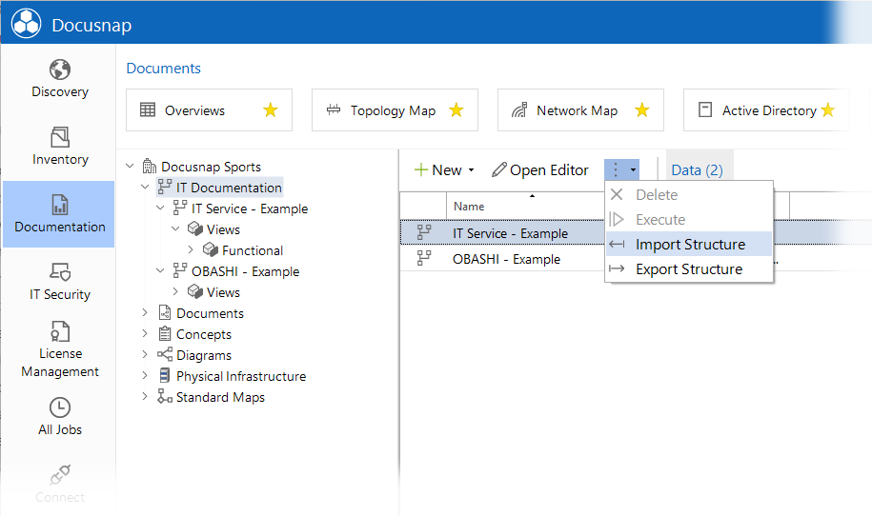
Task: Collapse IT Service - Example in tree
Action: click(x=160, y=208)
